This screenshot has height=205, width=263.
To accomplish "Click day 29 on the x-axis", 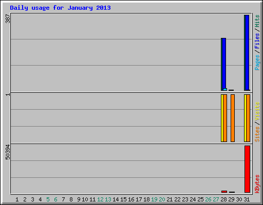I will pyautogui.click(x=231, y=199).
